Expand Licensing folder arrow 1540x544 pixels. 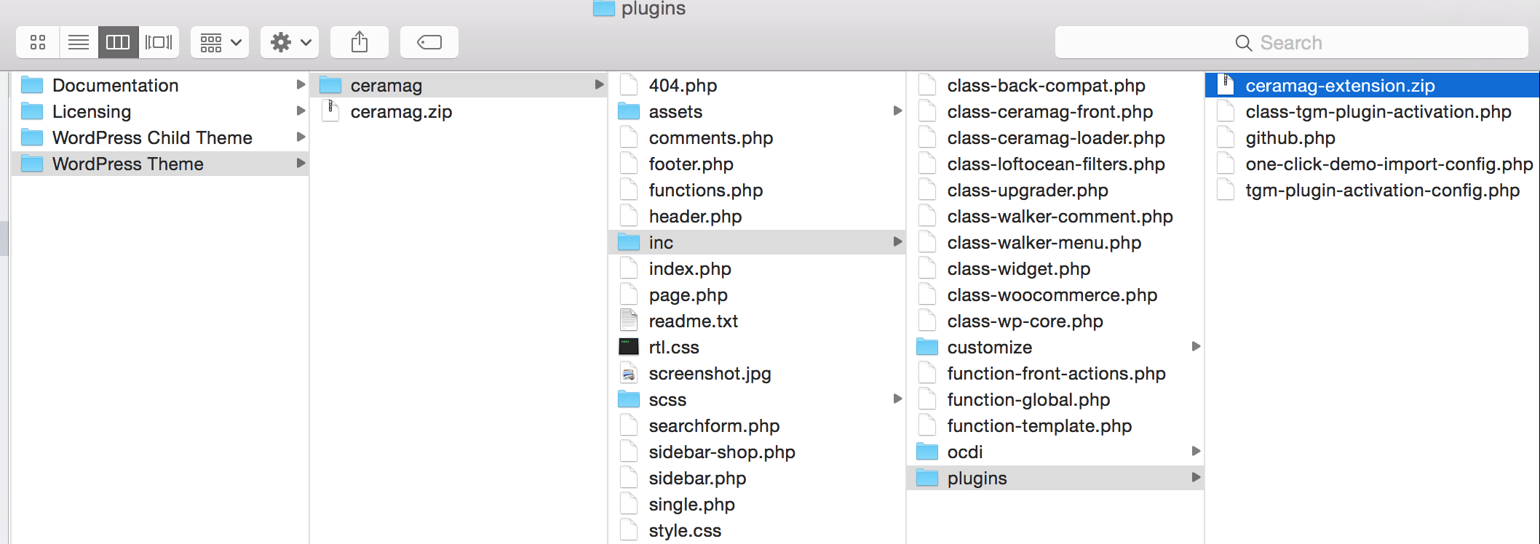pos(301,111)
